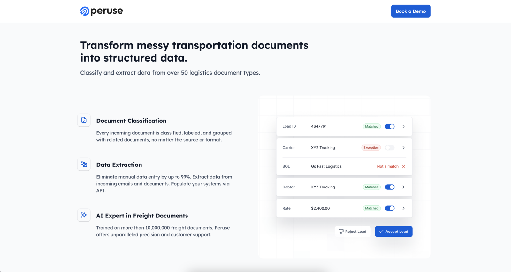Expand the Carrier row chevron
Screen dimensions: 511x272
pyautogui.click(x=403, y=148)
